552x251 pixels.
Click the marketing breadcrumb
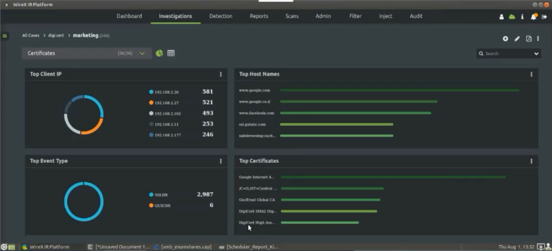(86, 35)
